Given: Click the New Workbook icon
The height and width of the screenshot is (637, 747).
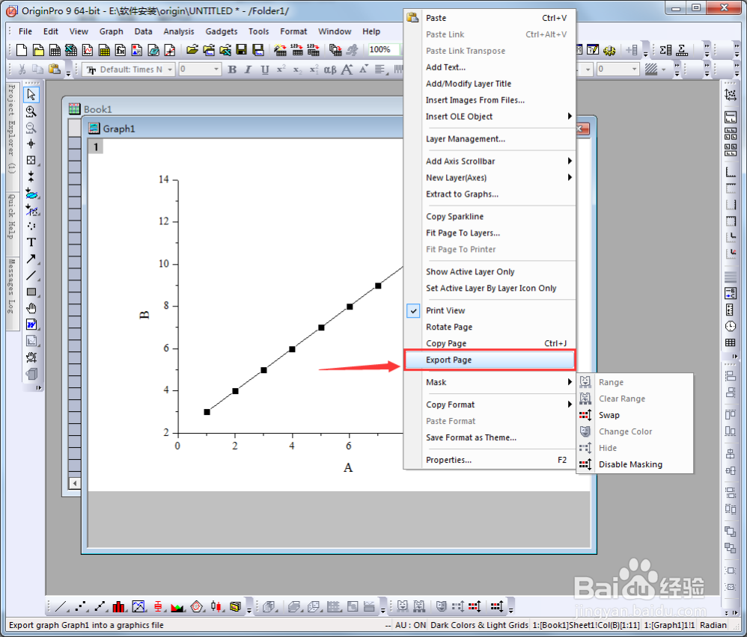Looking at the screenshot, I should pyautogui.click(x=55, y=49).
